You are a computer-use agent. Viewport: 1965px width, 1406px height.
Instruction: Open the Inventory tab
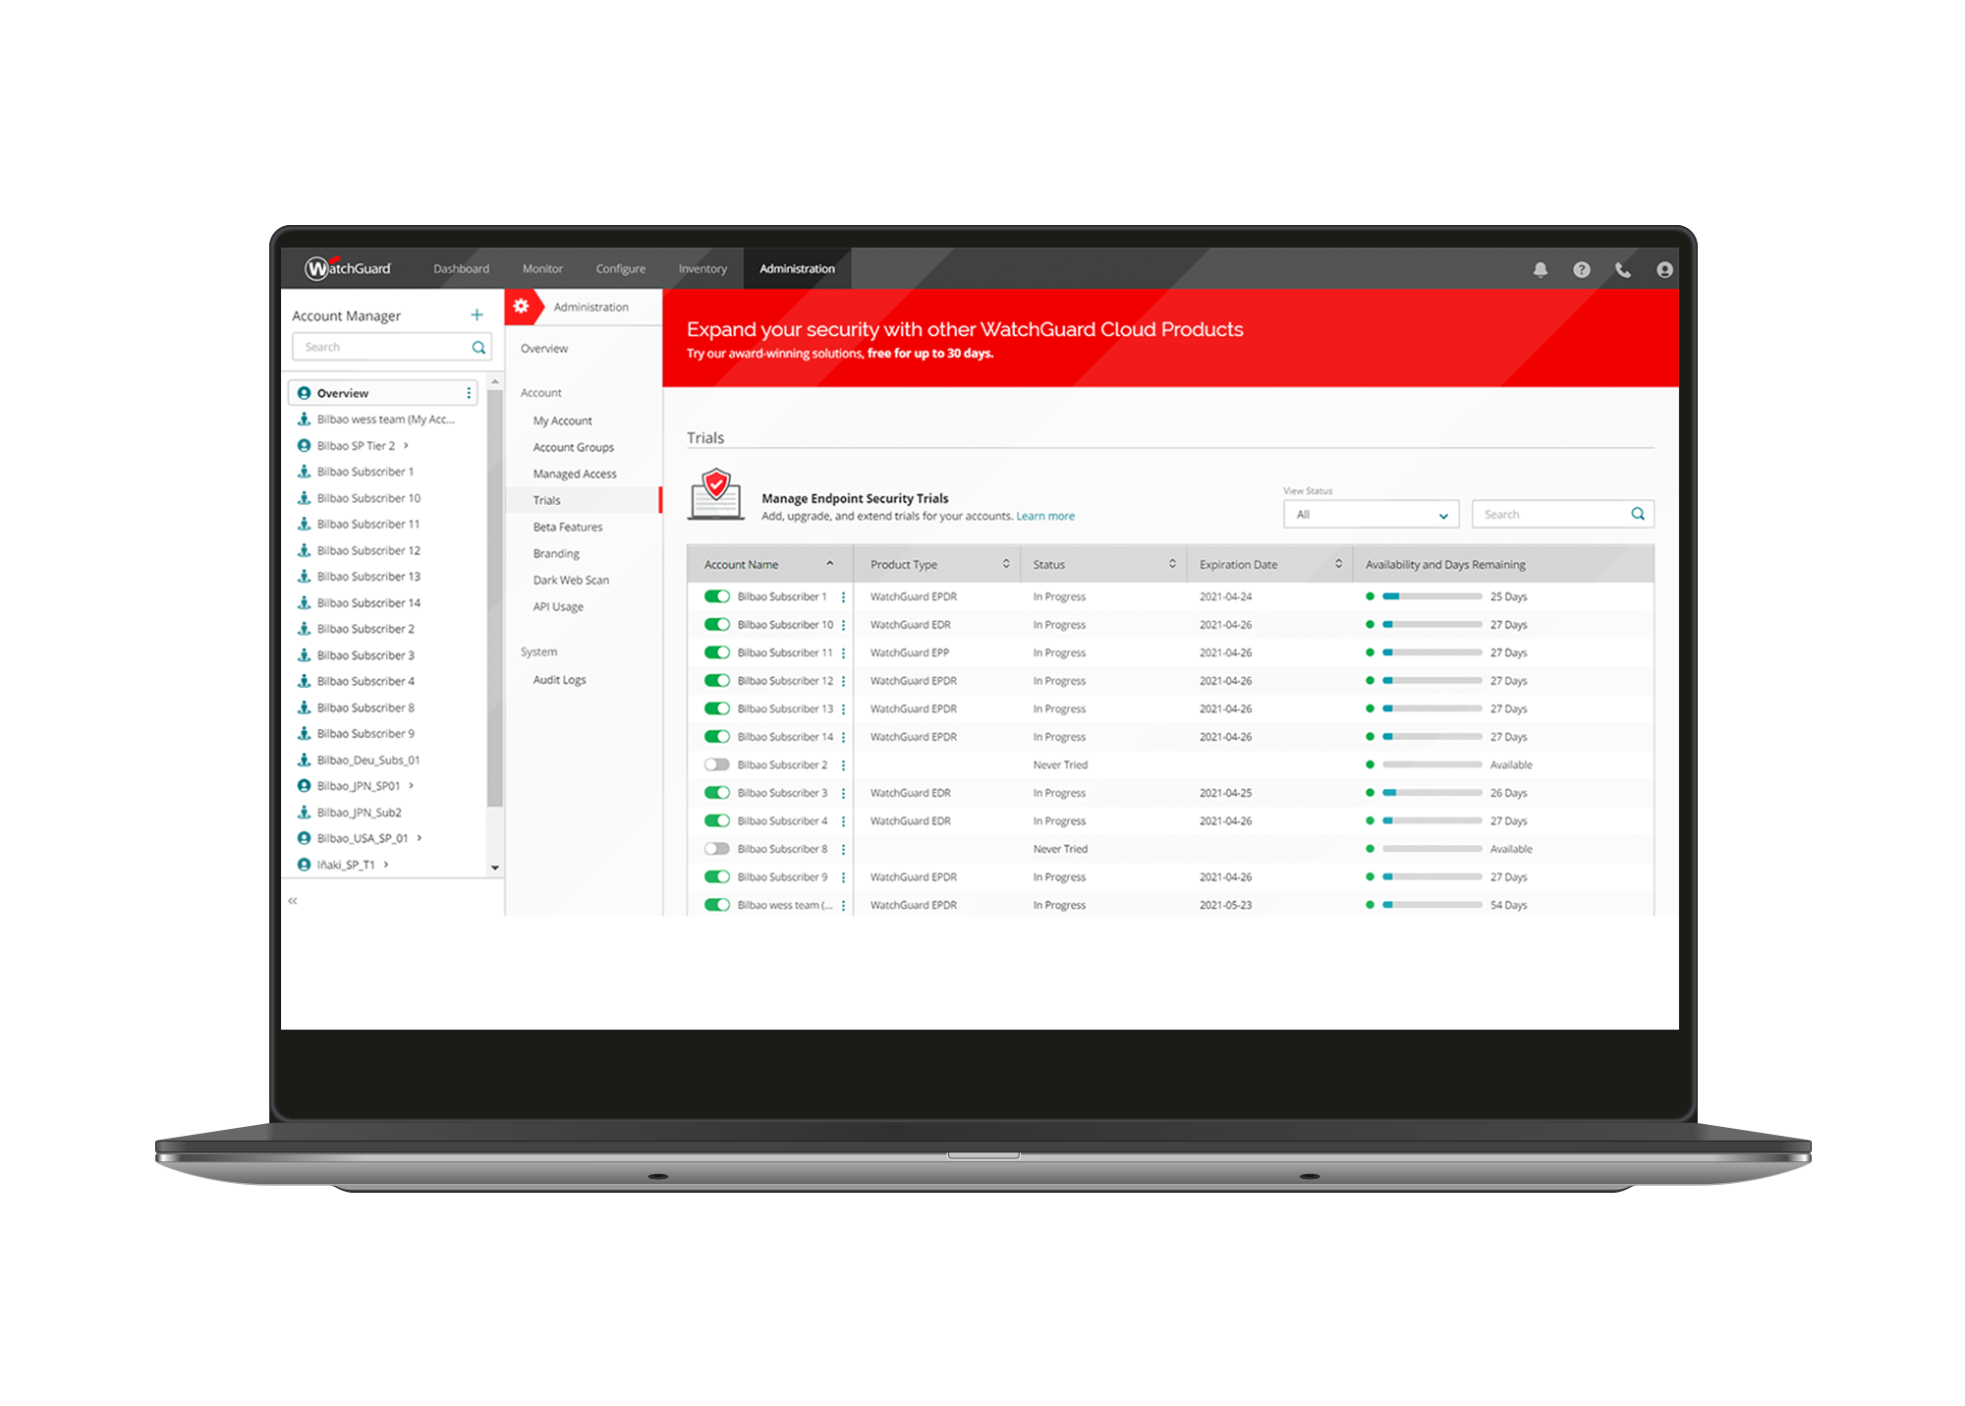point(702,268)
